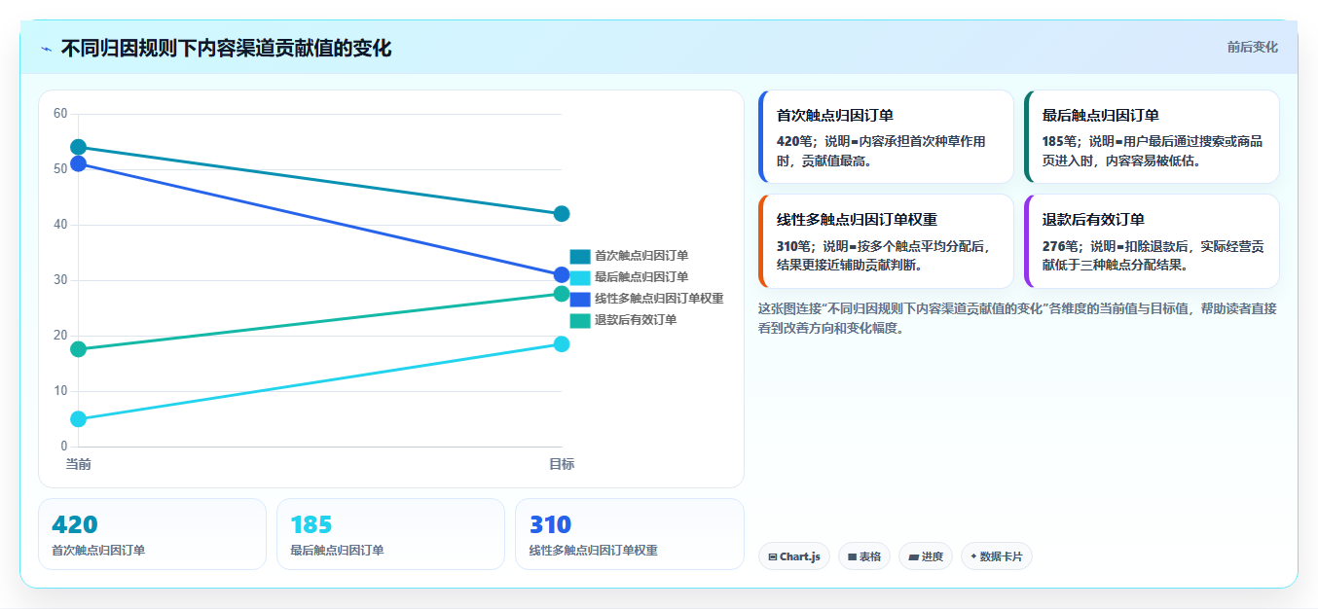Click the y-axis value 30
1318x609 pixels.
pos(60,280)
